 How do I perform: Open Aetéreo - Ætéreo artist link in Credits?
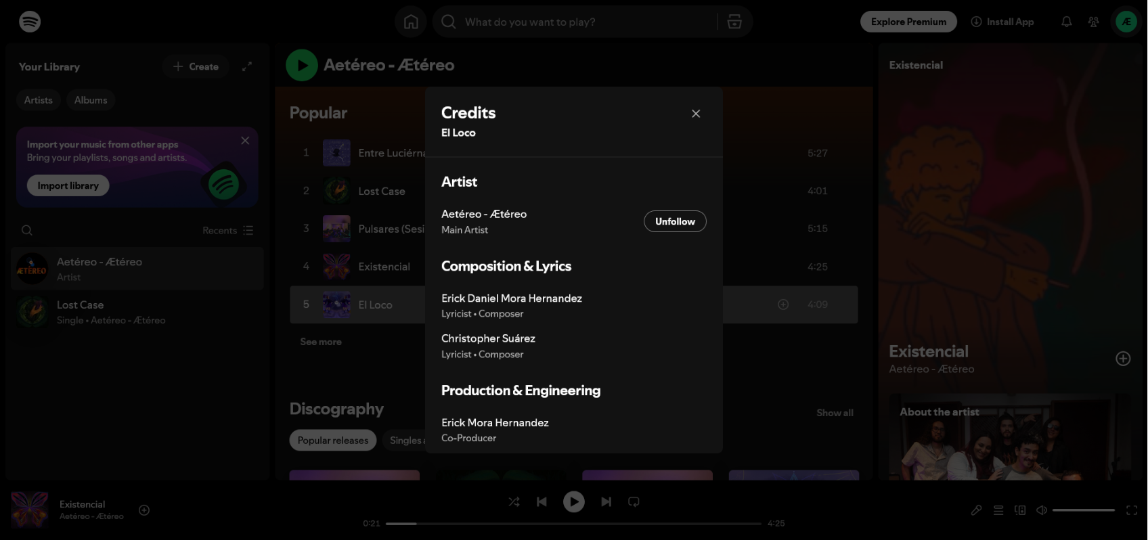pyautogui.click(x=484, y=214)
